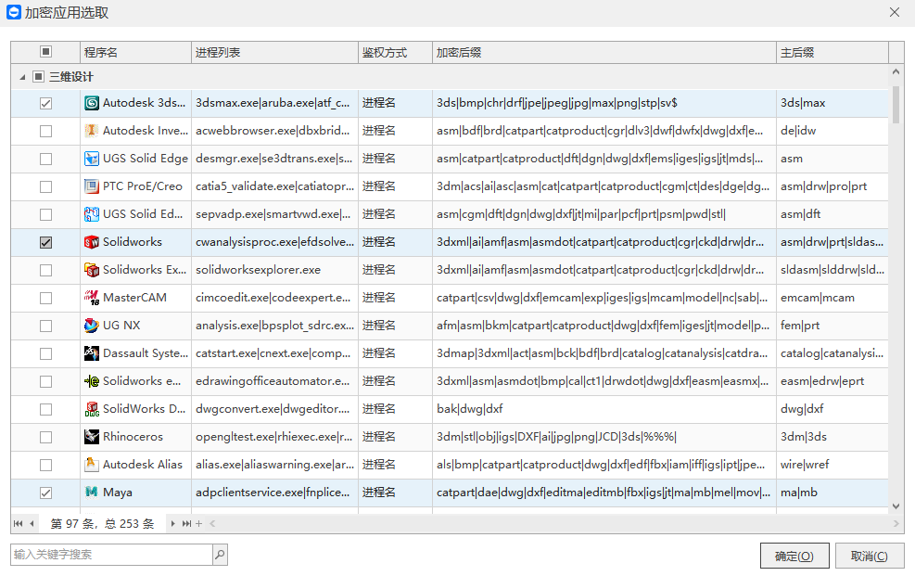Toggle the select-all checkbox in the header
The width and height of the screenshot is (915, 576).
coord(45,51)
